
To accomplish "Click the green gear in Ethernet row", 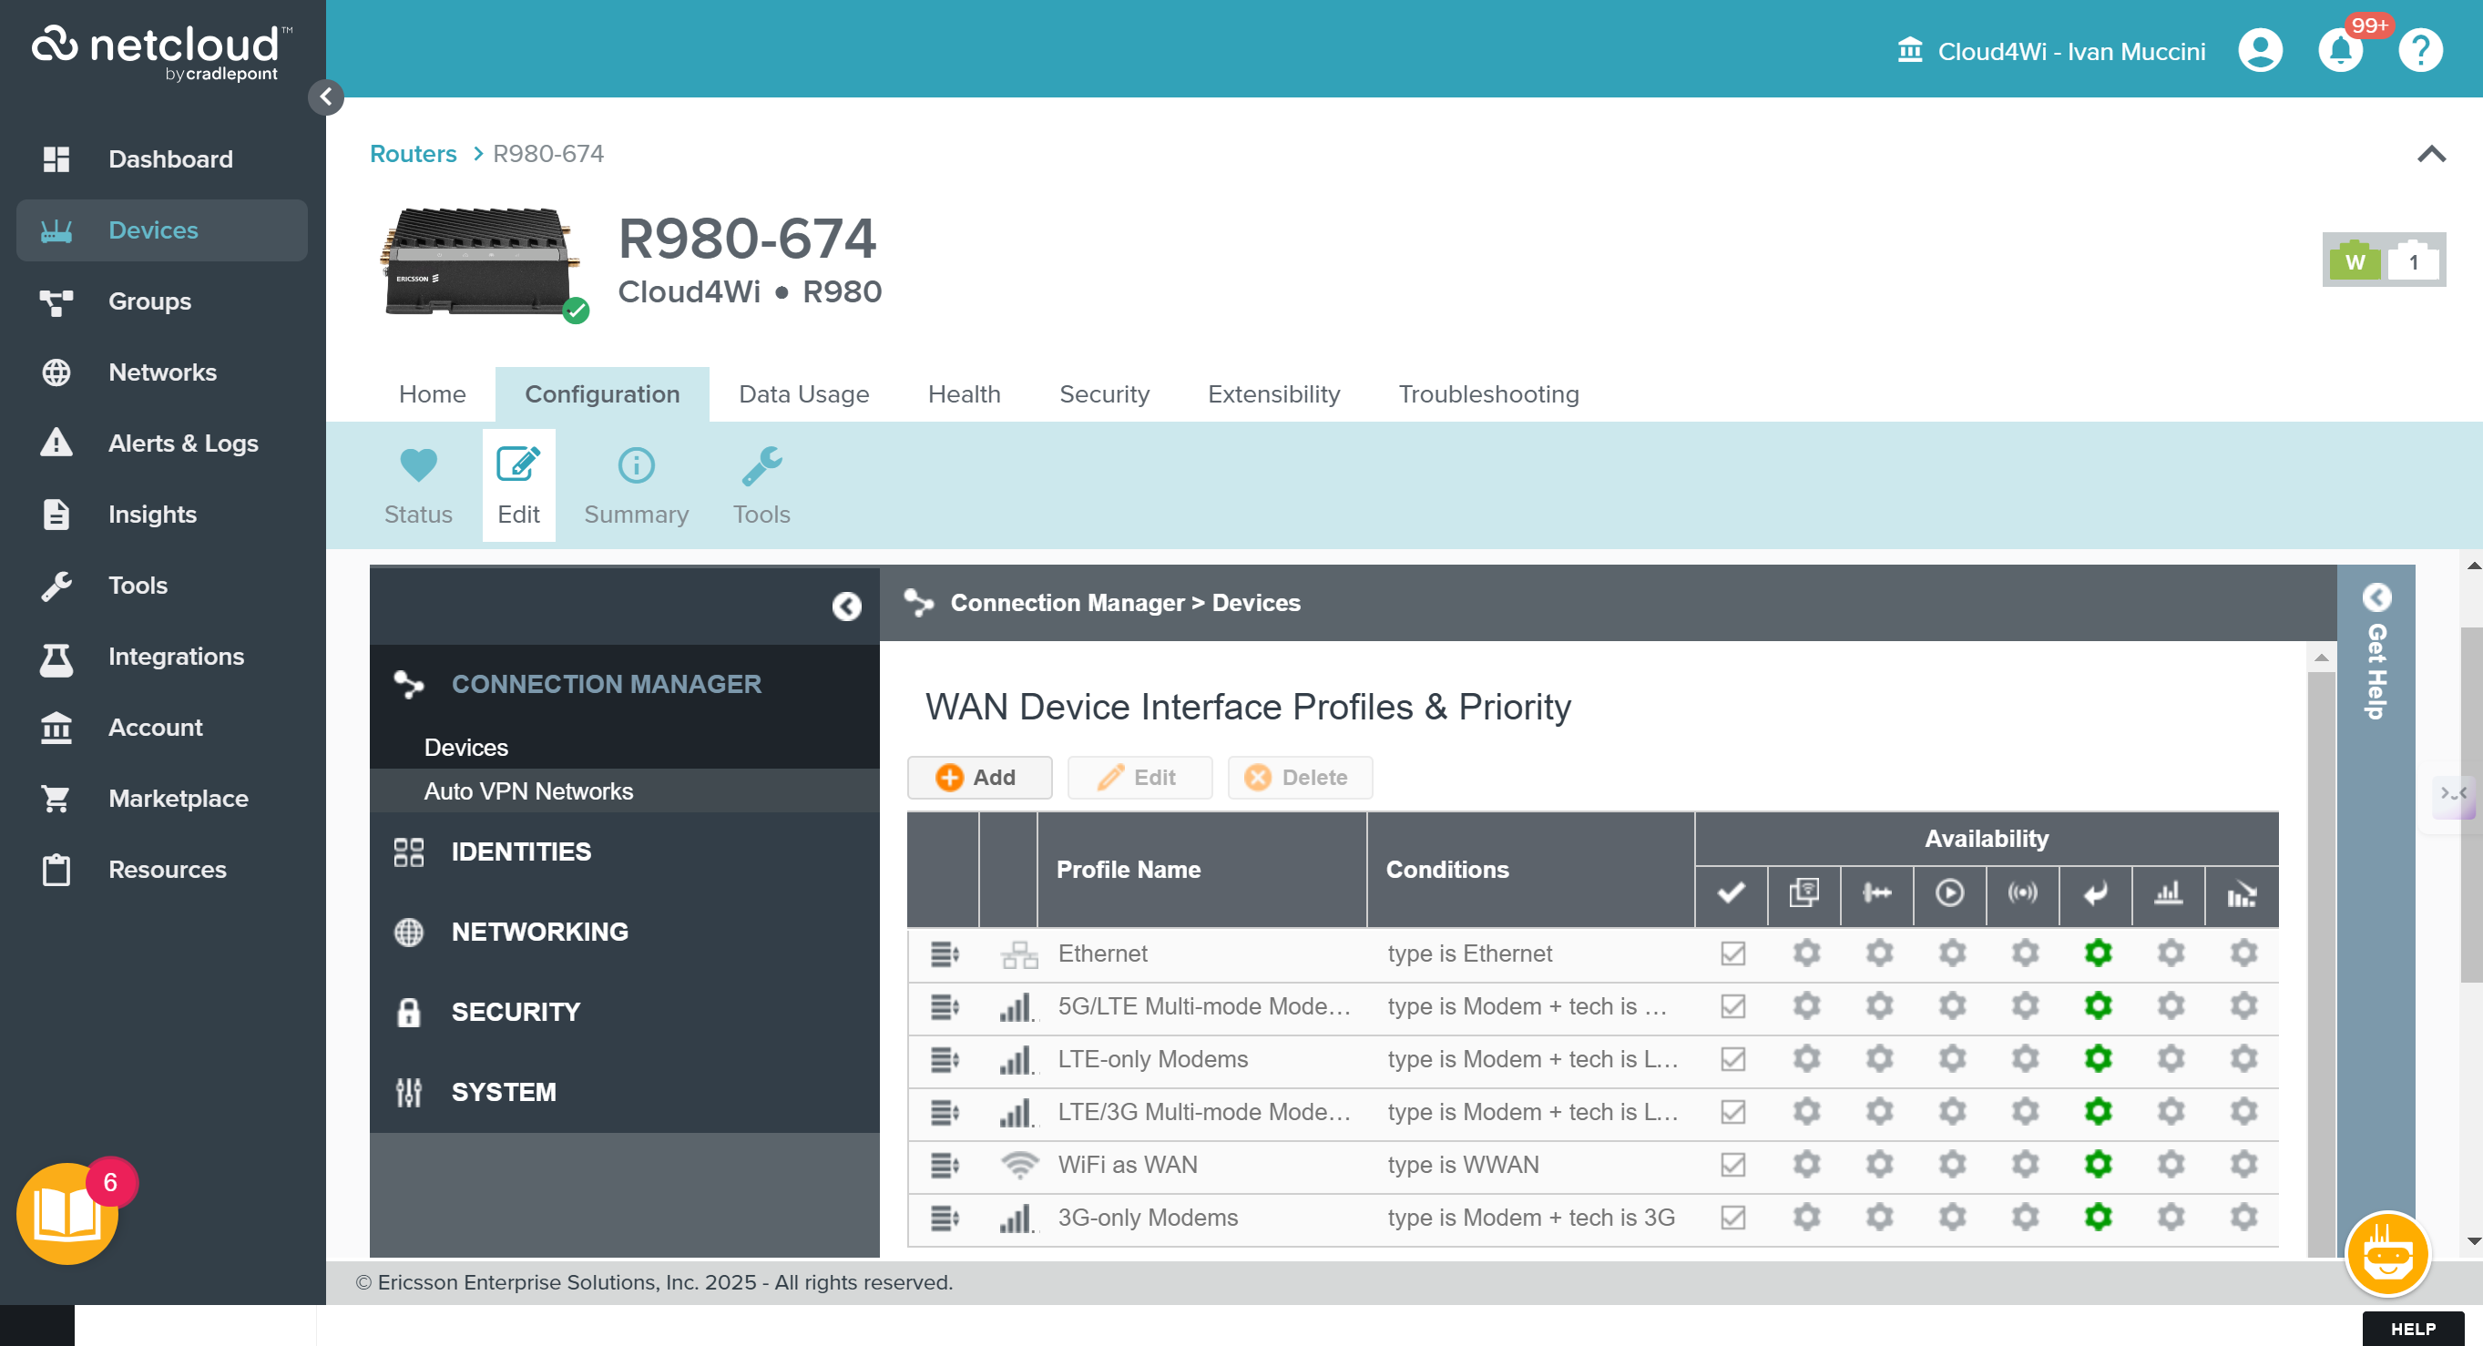I will [2098, 953].
